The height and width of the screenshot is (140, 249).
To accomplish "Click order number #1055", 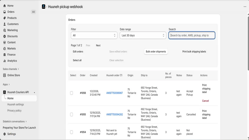I will (x=83, y=114).
